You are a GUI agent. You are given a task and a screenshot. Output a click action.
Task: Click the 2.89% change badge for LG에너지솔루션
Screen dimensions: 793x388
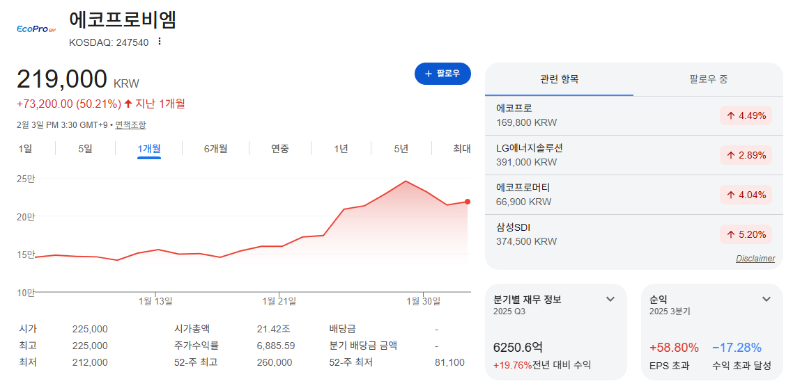click(x=746, y=155)
